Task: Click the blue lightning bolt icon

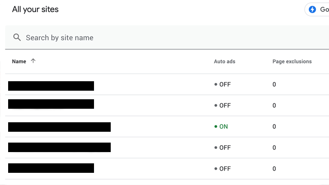Action: pyautogui.click(x=312, y=9)
